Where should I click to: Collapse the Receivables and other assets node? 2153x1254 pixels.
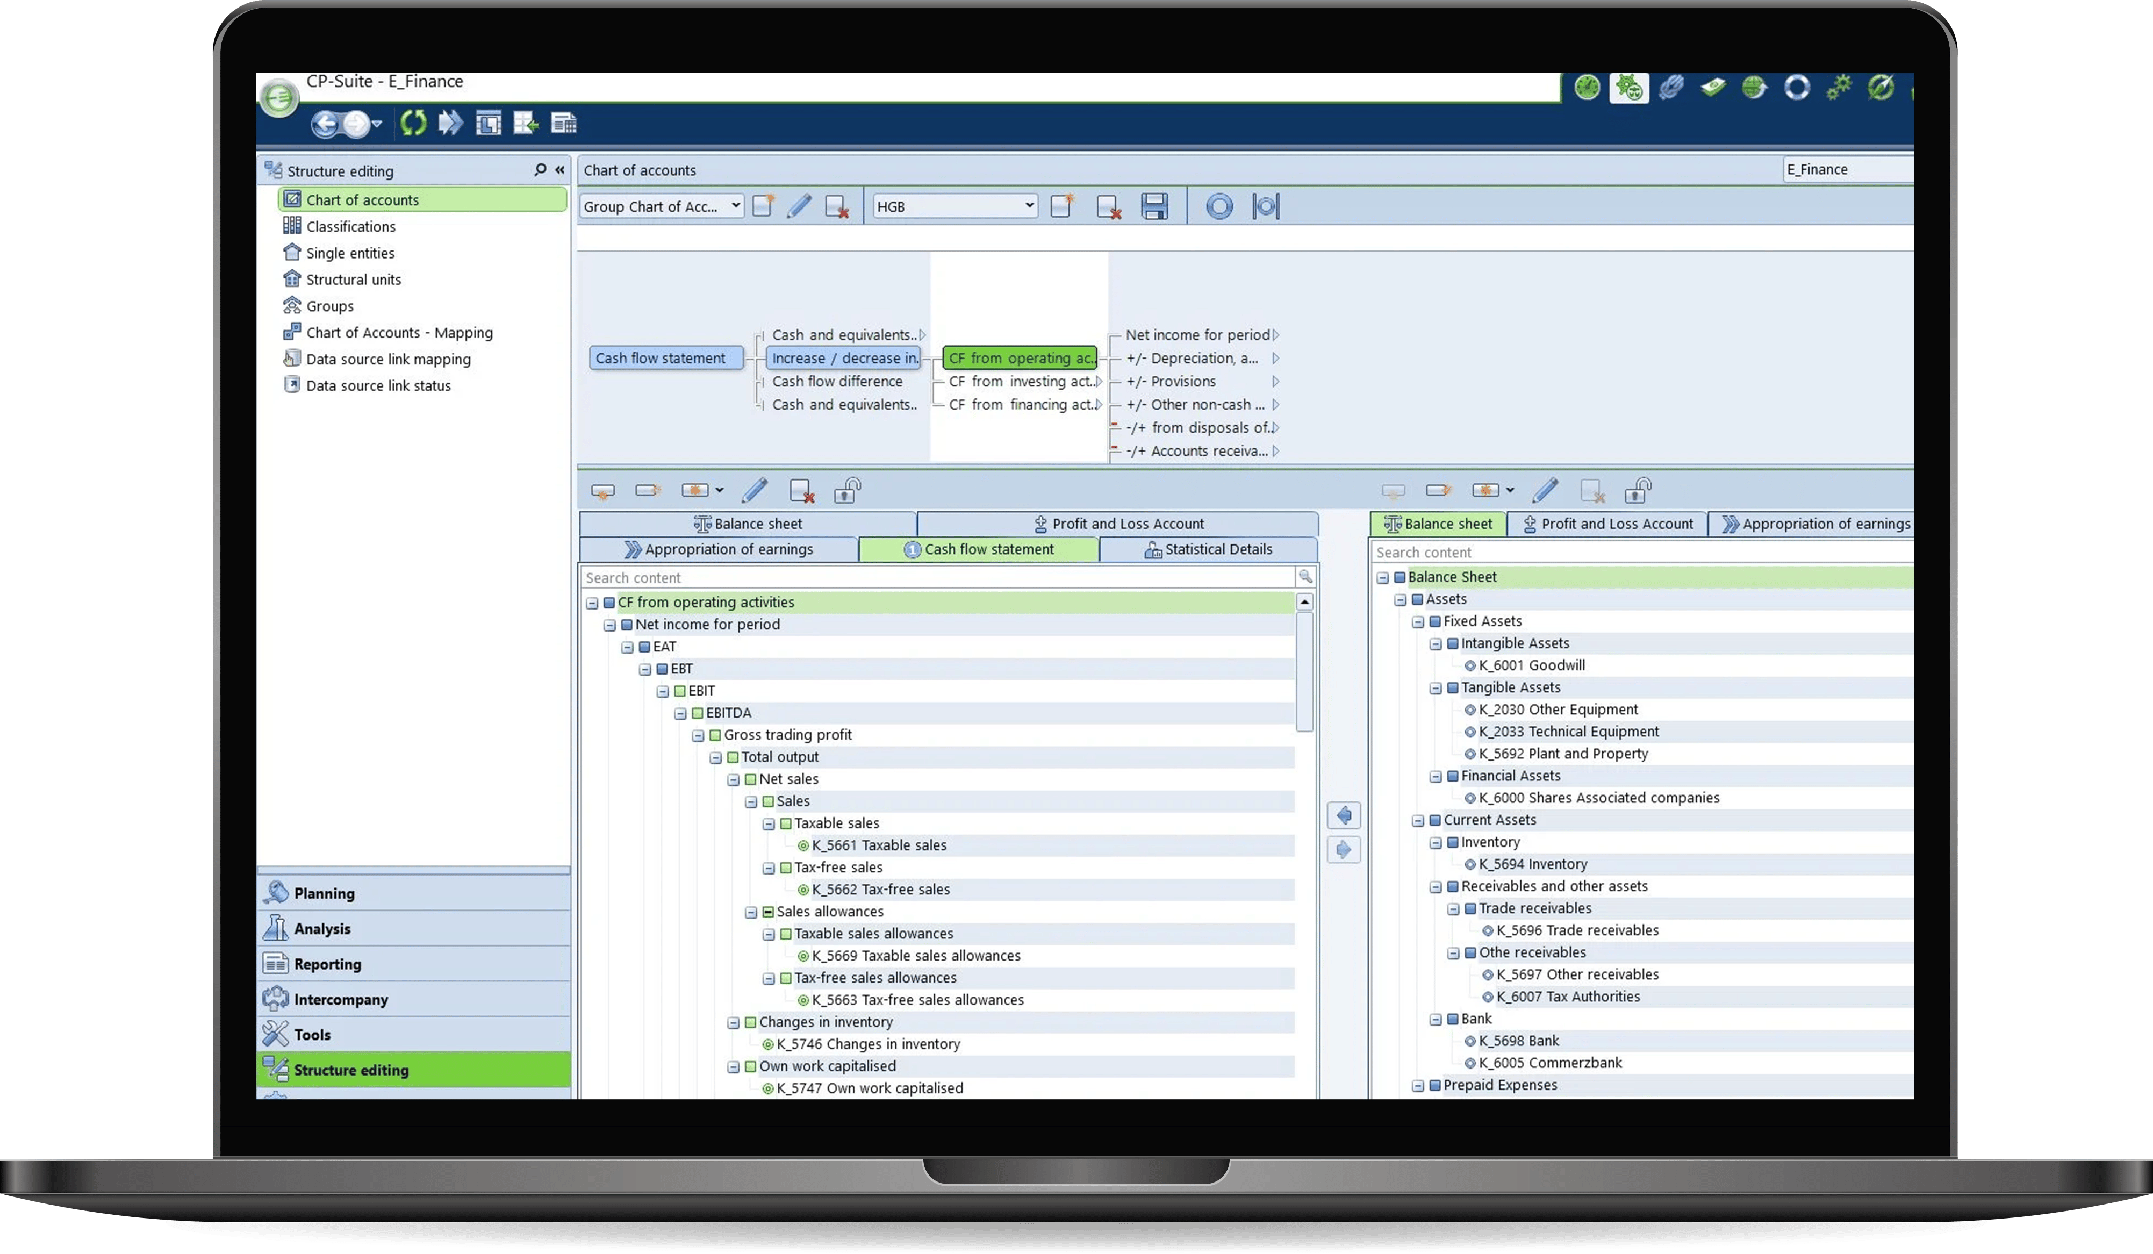pos(1436,887)
